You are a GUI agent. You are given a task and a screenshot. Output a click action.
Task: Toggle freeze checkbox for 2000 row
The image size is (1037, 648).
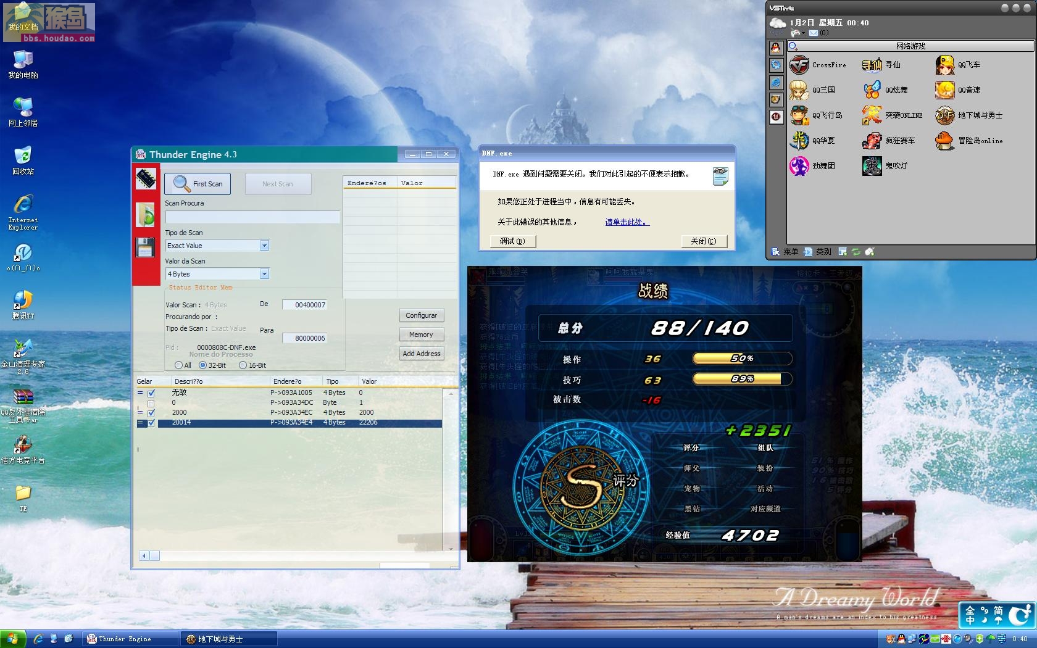point(151,412)
